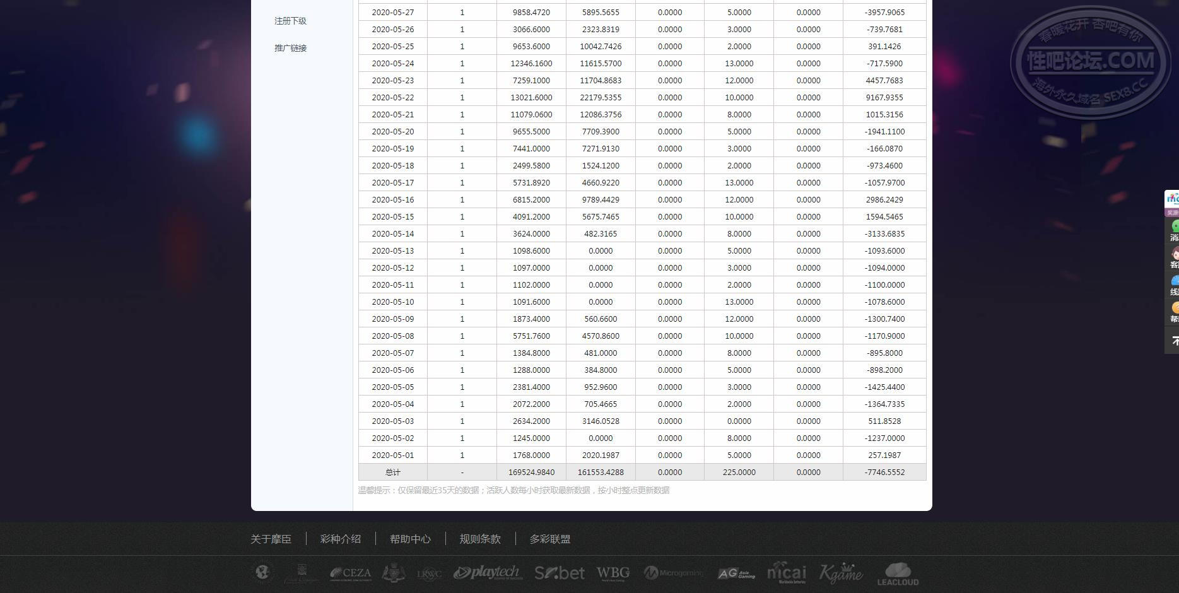Click the date cell 2020-05-19
The height and width of the screenshot is (593, 1179).
tap(393, 148)
